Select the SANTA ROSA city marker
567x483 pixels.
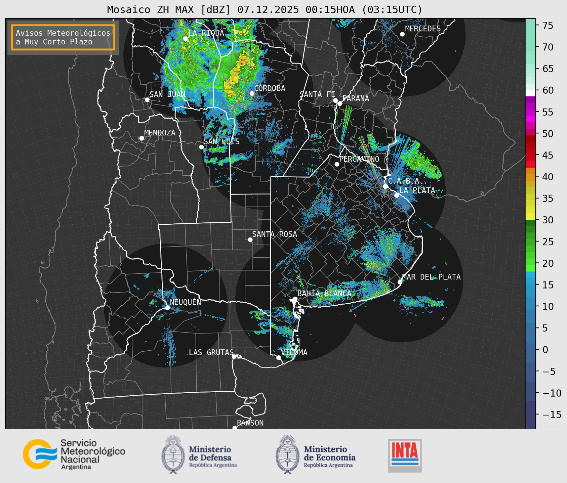(250, 239)
